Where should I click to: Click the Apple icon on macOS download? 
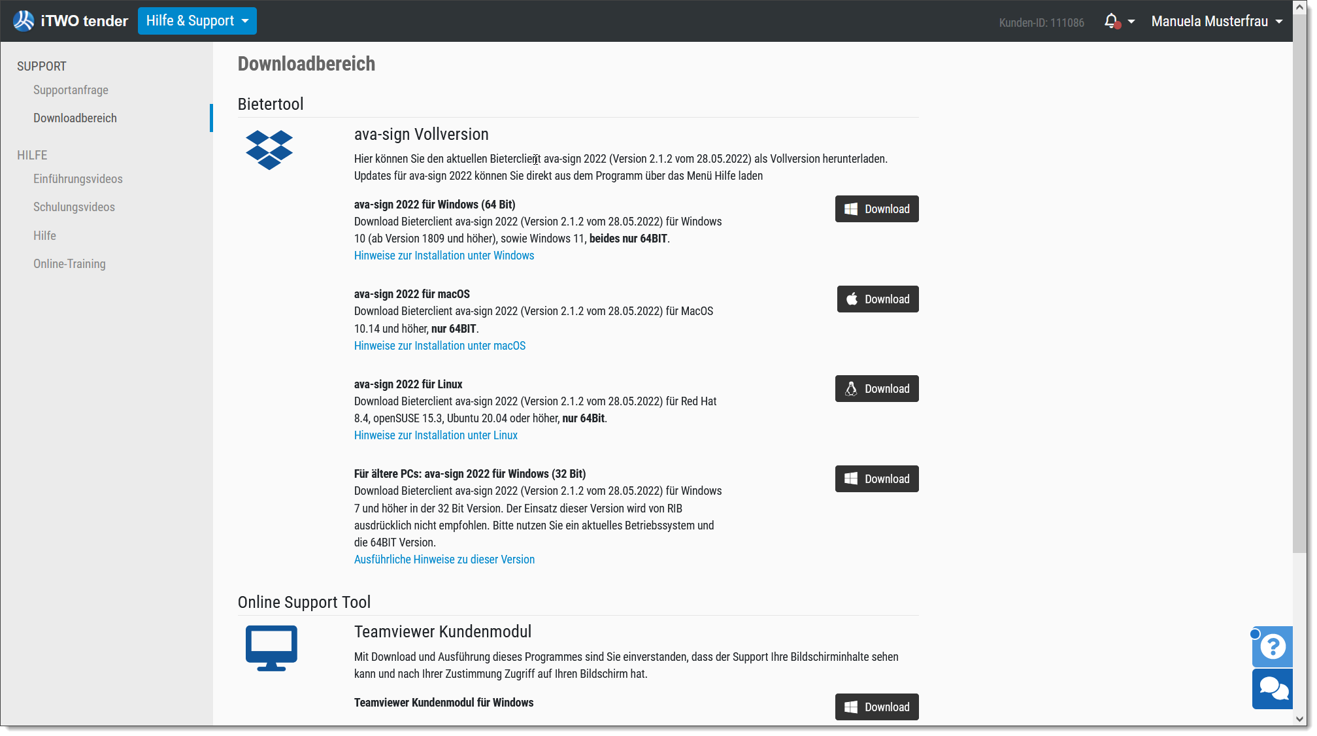[x=853, y=299]
